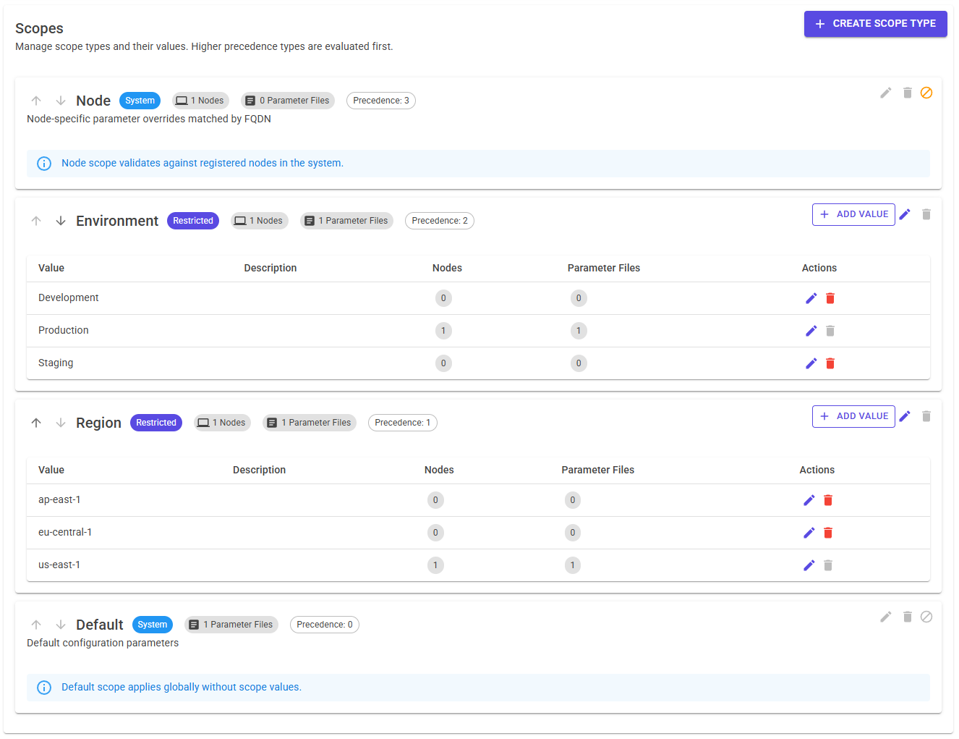
Task: Move the Environment scope up
Action: coord(35,220)
